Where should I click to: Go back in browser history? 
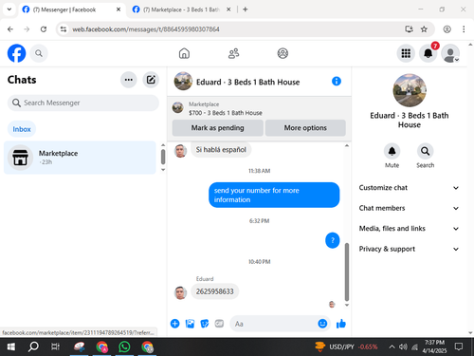(10, 29)
